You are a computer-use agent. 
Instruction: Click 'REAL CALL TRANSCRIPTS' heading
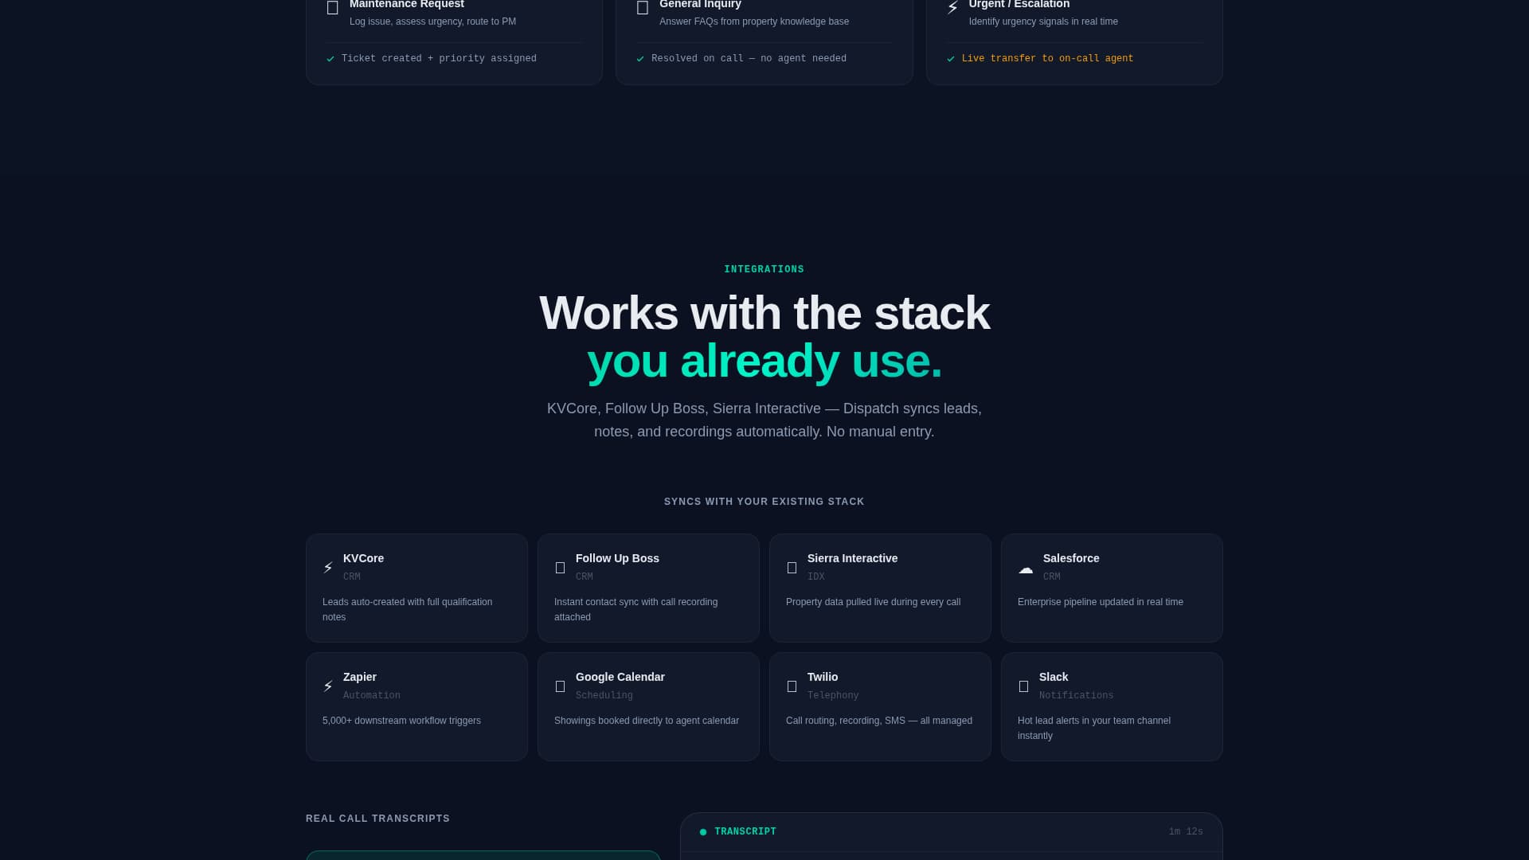click(x=377, y=819)
